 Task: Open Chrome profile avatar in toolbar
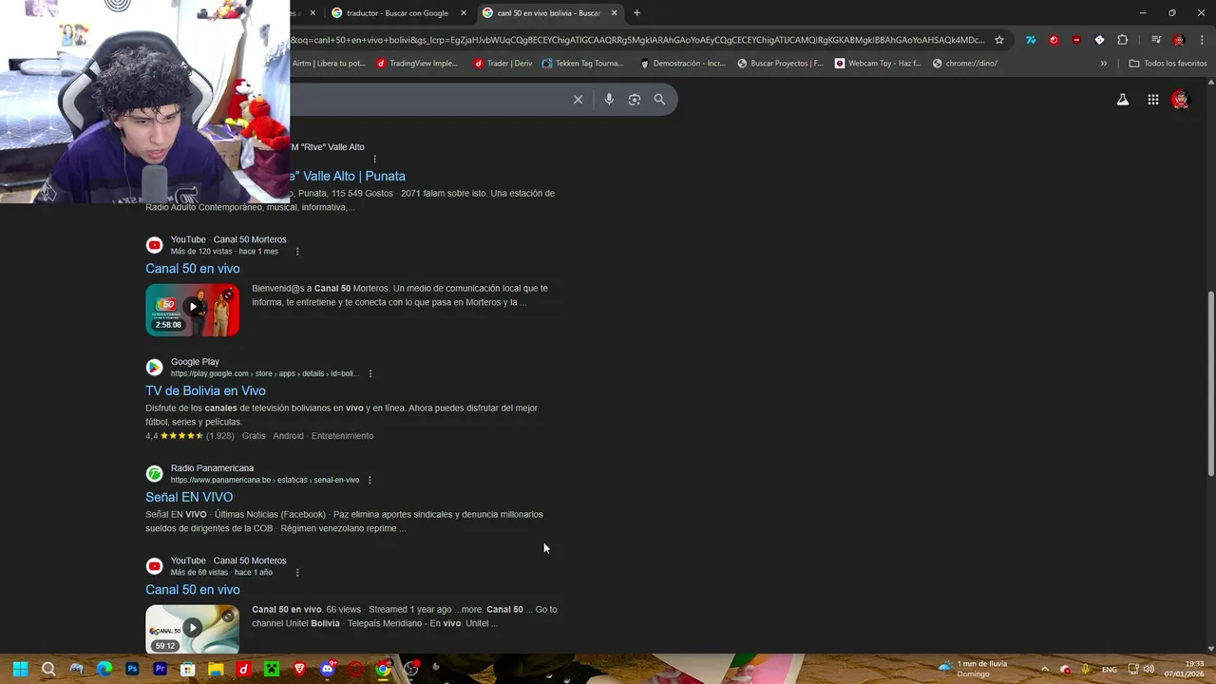pyautogui.click(x=1179, y=40)
